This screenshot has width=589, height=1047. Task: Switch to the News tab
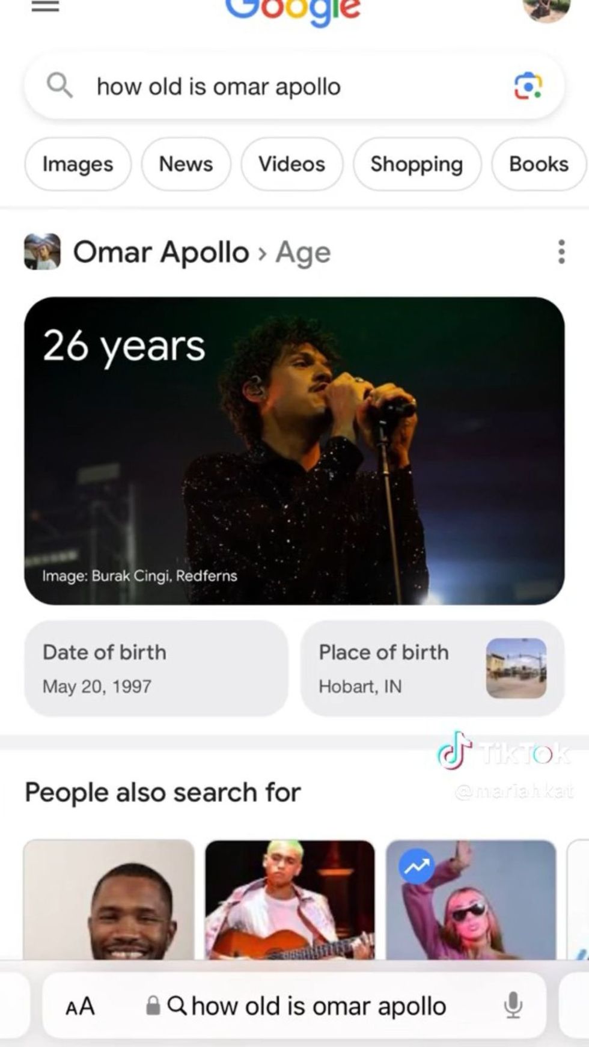pos(186,164)
